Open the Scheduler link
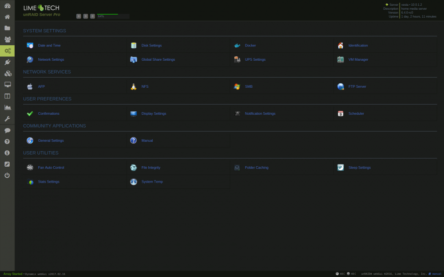Viewport: 444px width, 277px height. coord(356,113)
